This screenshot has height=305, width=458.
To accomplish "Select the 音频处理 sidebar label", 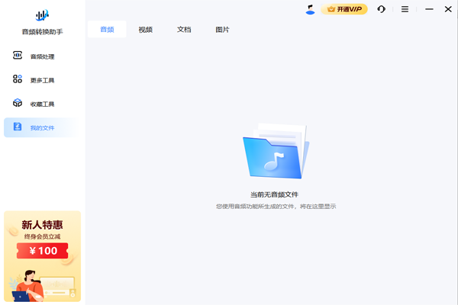I will (42, 56).
